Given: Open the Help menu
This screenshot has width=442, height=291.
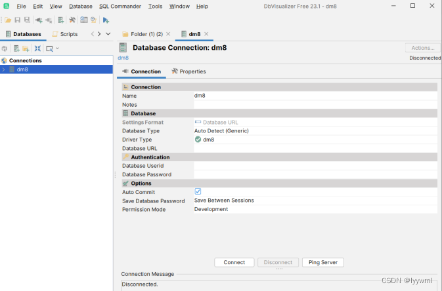Looking at the screenshot, I should click(202, 6).
